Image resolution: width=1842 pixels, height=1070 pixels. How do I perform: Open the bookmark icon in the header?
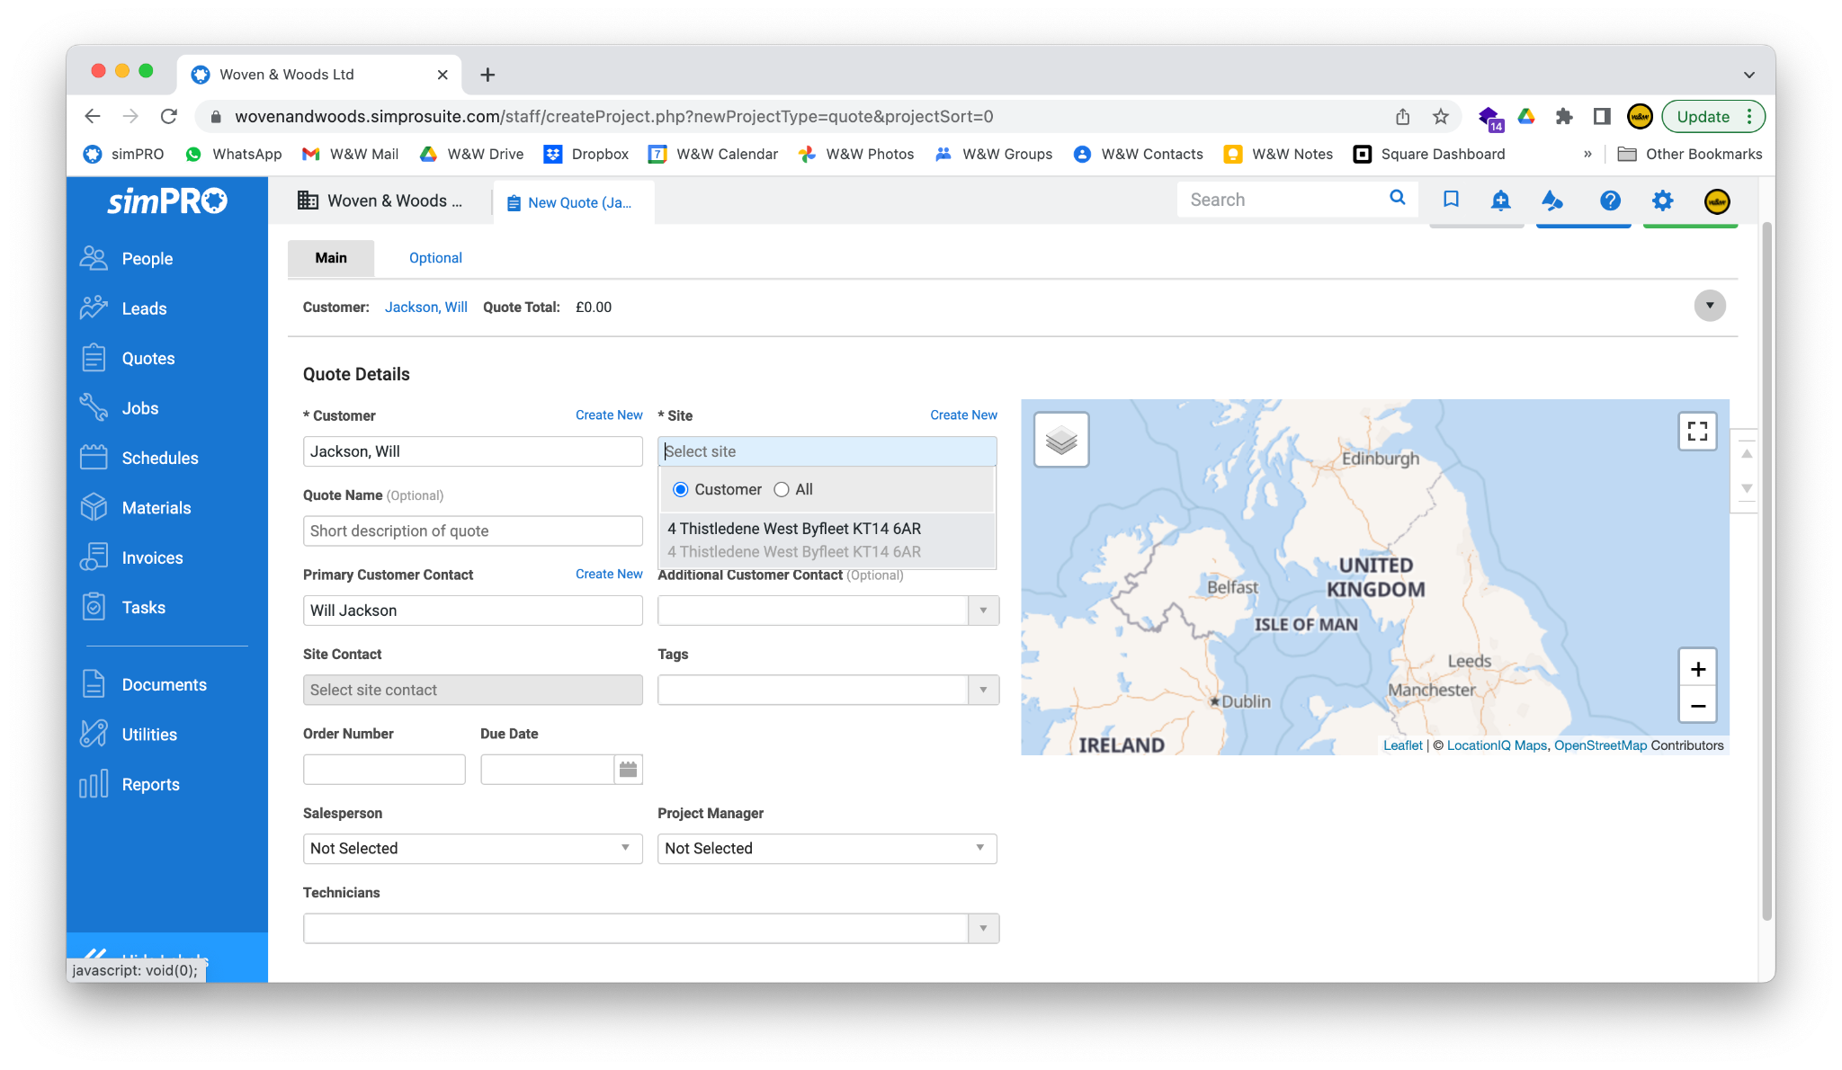pyautogui.click(x=1451, y=200)
